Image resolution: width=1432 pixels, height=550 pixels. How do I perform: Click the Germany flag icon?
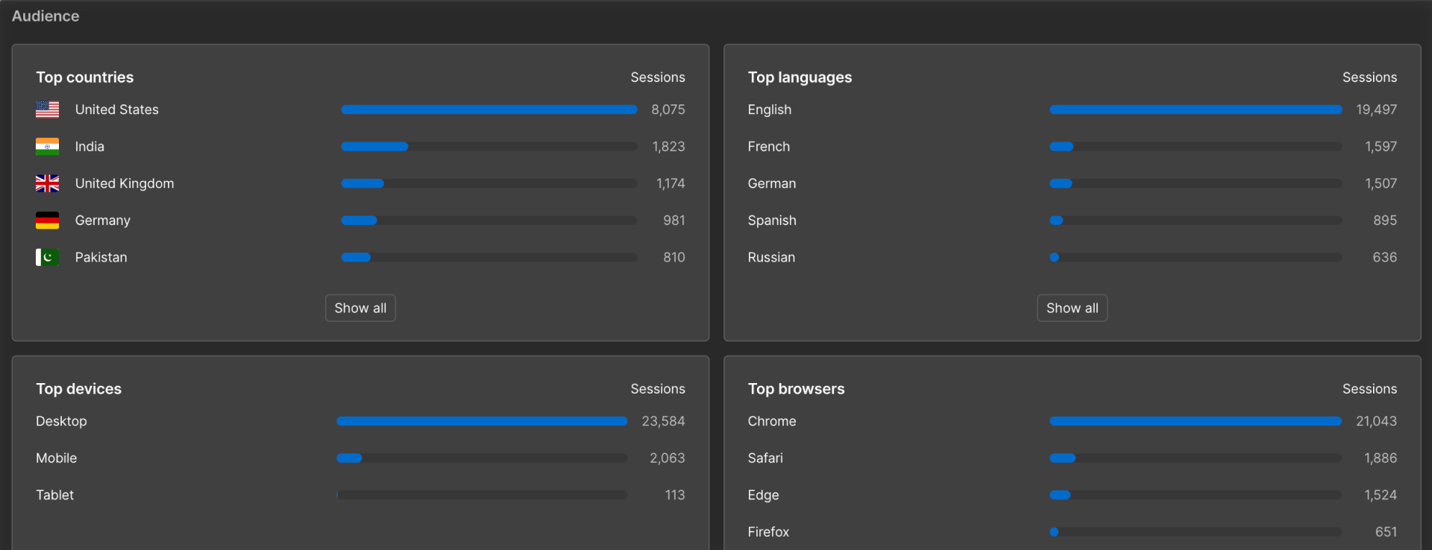(47, 221)
